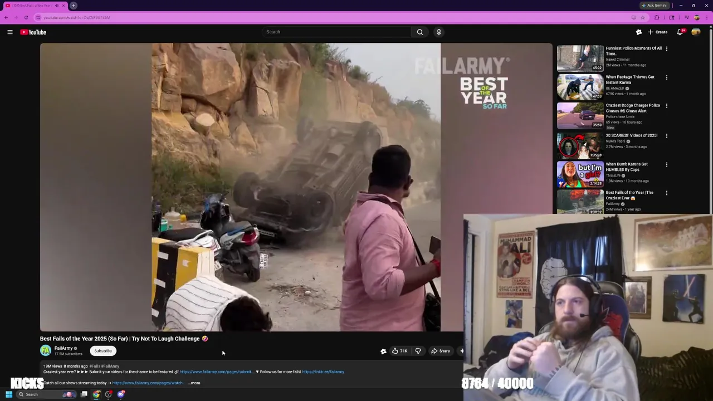Click the 'Naked Criminal' channel name
This screenshot has width=713, height=401.
tap(618, 60)
